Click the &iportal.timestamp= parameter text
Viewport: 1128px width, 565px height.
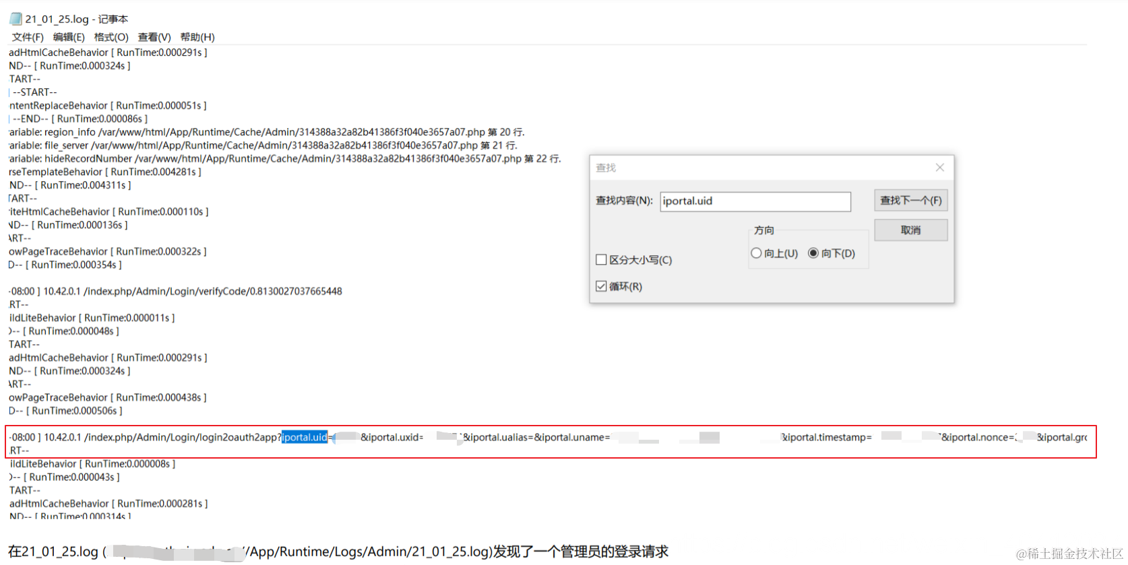(827, 437)
